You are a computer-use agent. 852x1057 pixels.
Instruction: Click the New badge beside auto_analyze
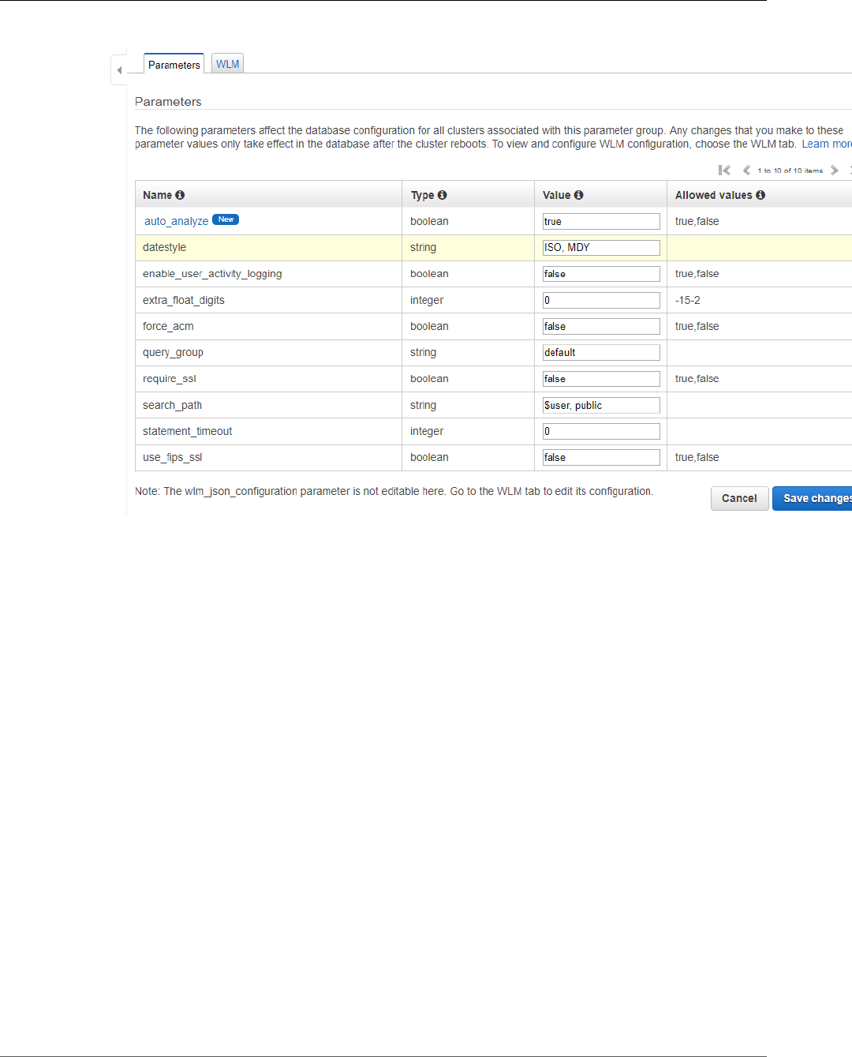(226, 219)
